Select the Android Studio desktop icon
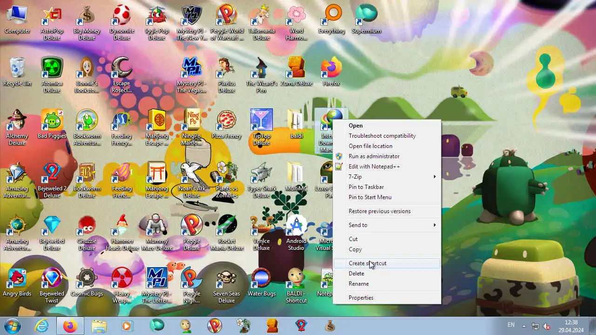This screenshot has width=596, height=335. pos(297,233)
